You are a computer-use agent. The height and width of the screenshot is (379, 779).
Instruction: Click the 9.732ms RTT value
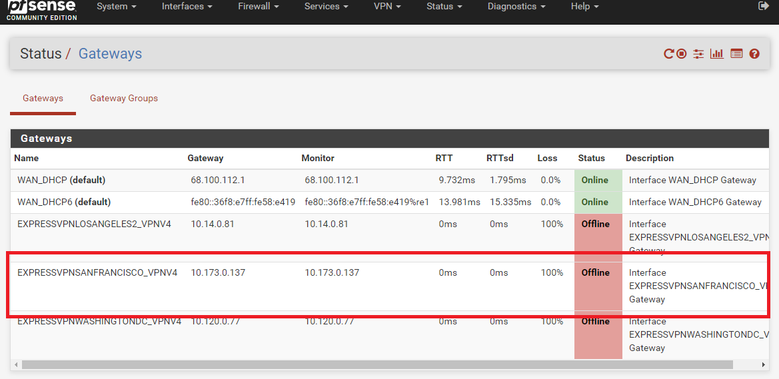tap(457, 180)
